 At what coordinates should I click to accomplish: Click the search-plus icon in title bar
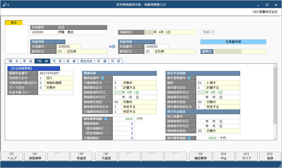[x=6, y=5]
